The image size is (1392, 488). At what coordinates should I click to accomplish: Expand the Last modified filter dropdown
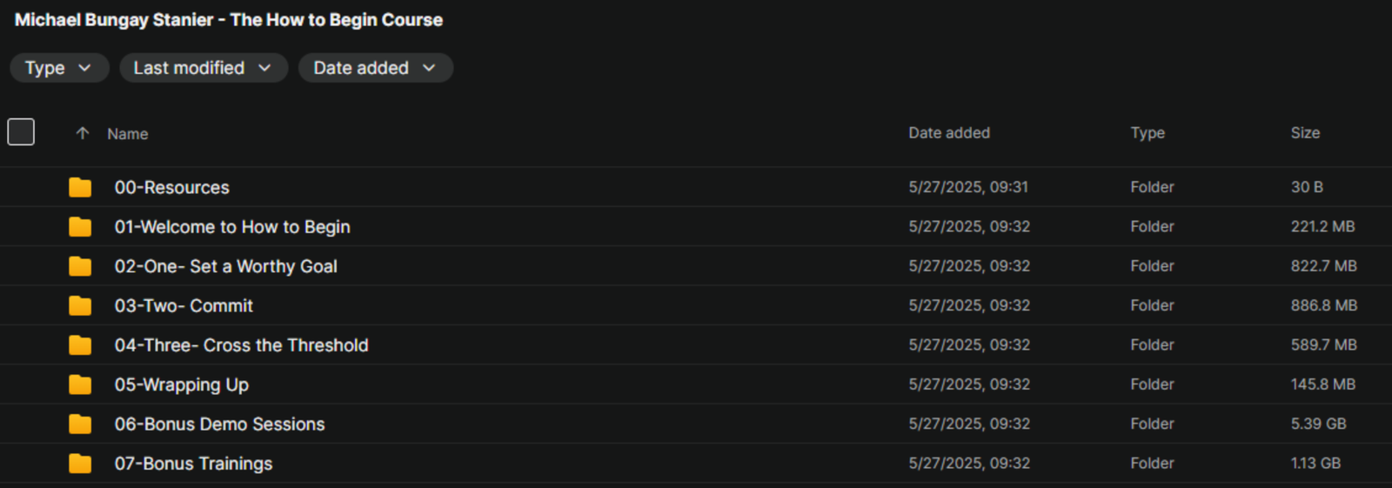(203, 68)
